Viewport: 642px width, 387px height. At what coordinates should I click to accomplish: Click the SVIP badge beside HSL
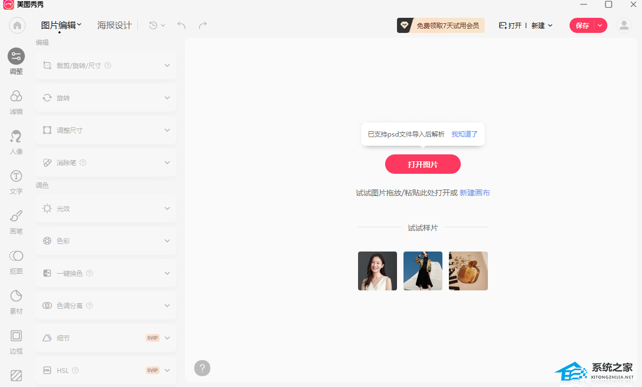153,370
